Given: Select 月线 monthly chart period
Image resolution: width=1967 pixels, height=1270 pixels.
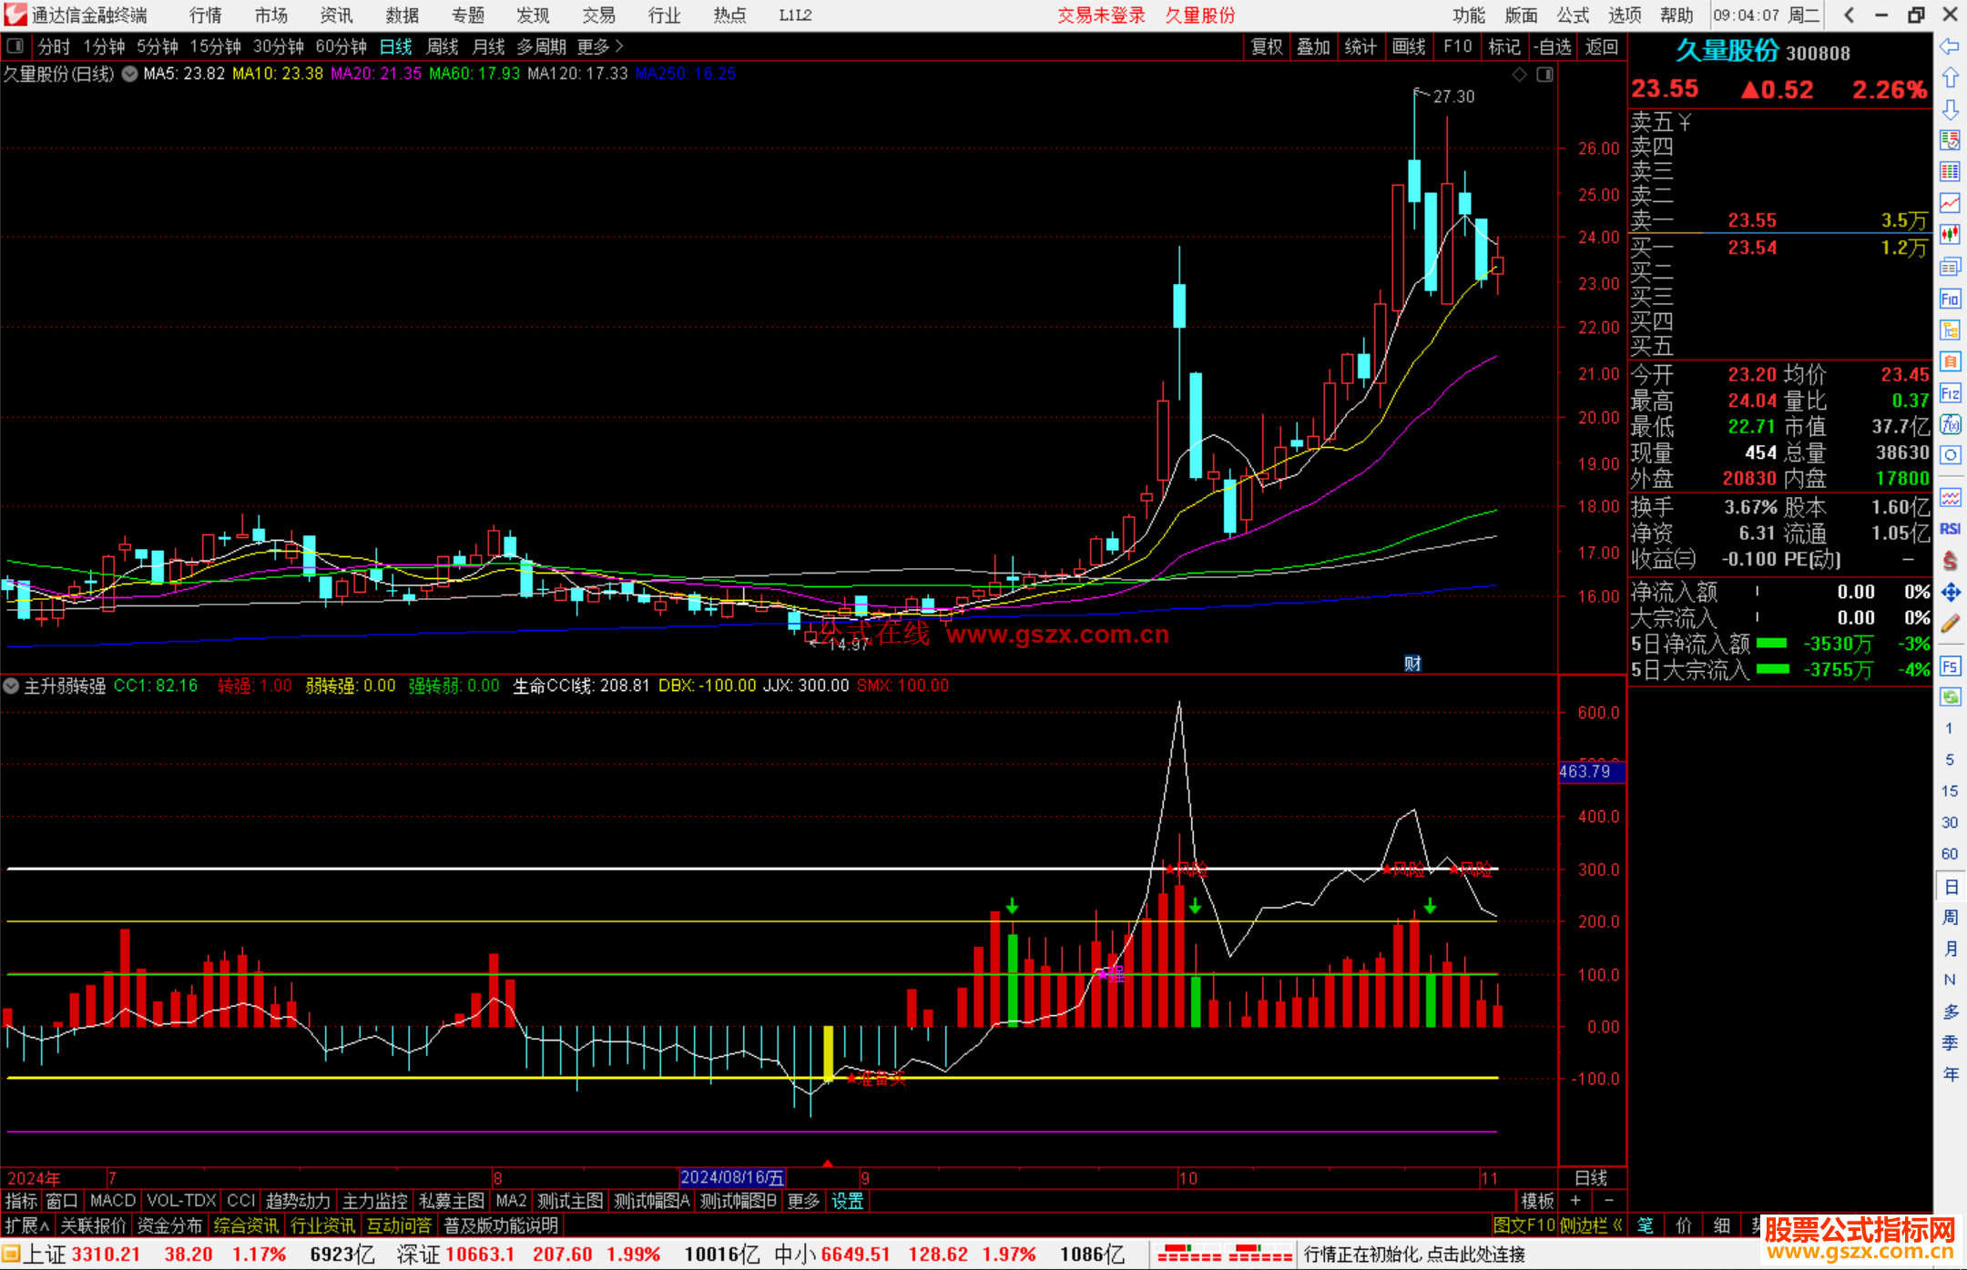Looking at the screenshot, I should pyautogui.click(x=488, y=46).
